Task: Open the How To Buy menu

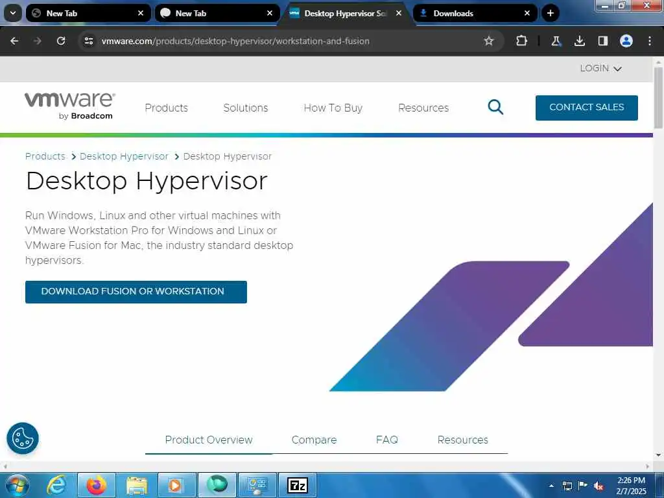Action: pyautogui.click(x=333, y=108)
